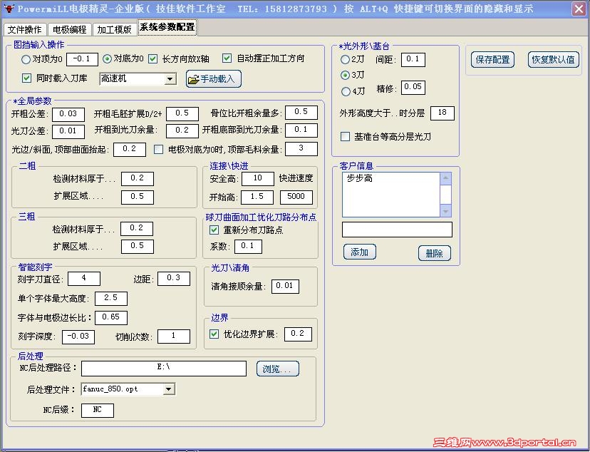Click the 开粗底部到光刀余量 field
The width and height of the screenshot is (590, 452).
point(301,130)
